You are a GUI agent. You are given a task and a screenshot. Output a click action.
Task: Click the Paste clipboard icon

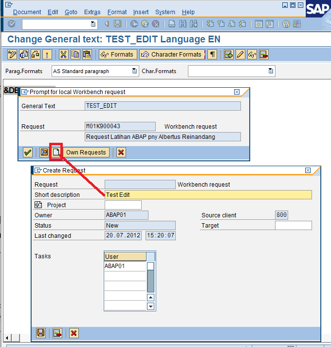pyautogui.click(x=87, y=55)
